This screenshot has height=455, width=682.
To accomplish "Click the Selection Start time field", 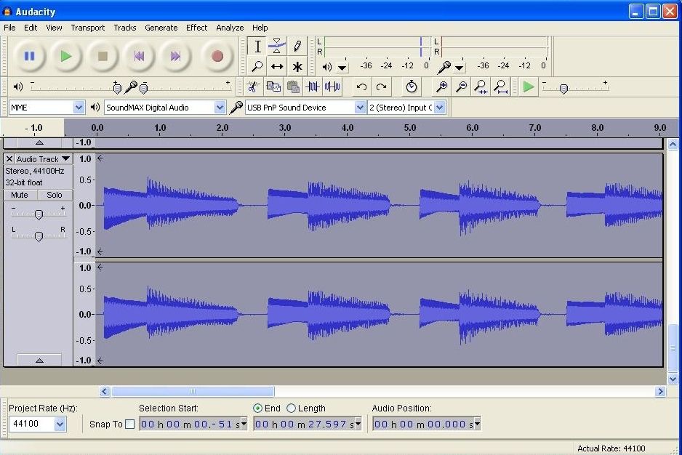I will click(x=193, y=424).
